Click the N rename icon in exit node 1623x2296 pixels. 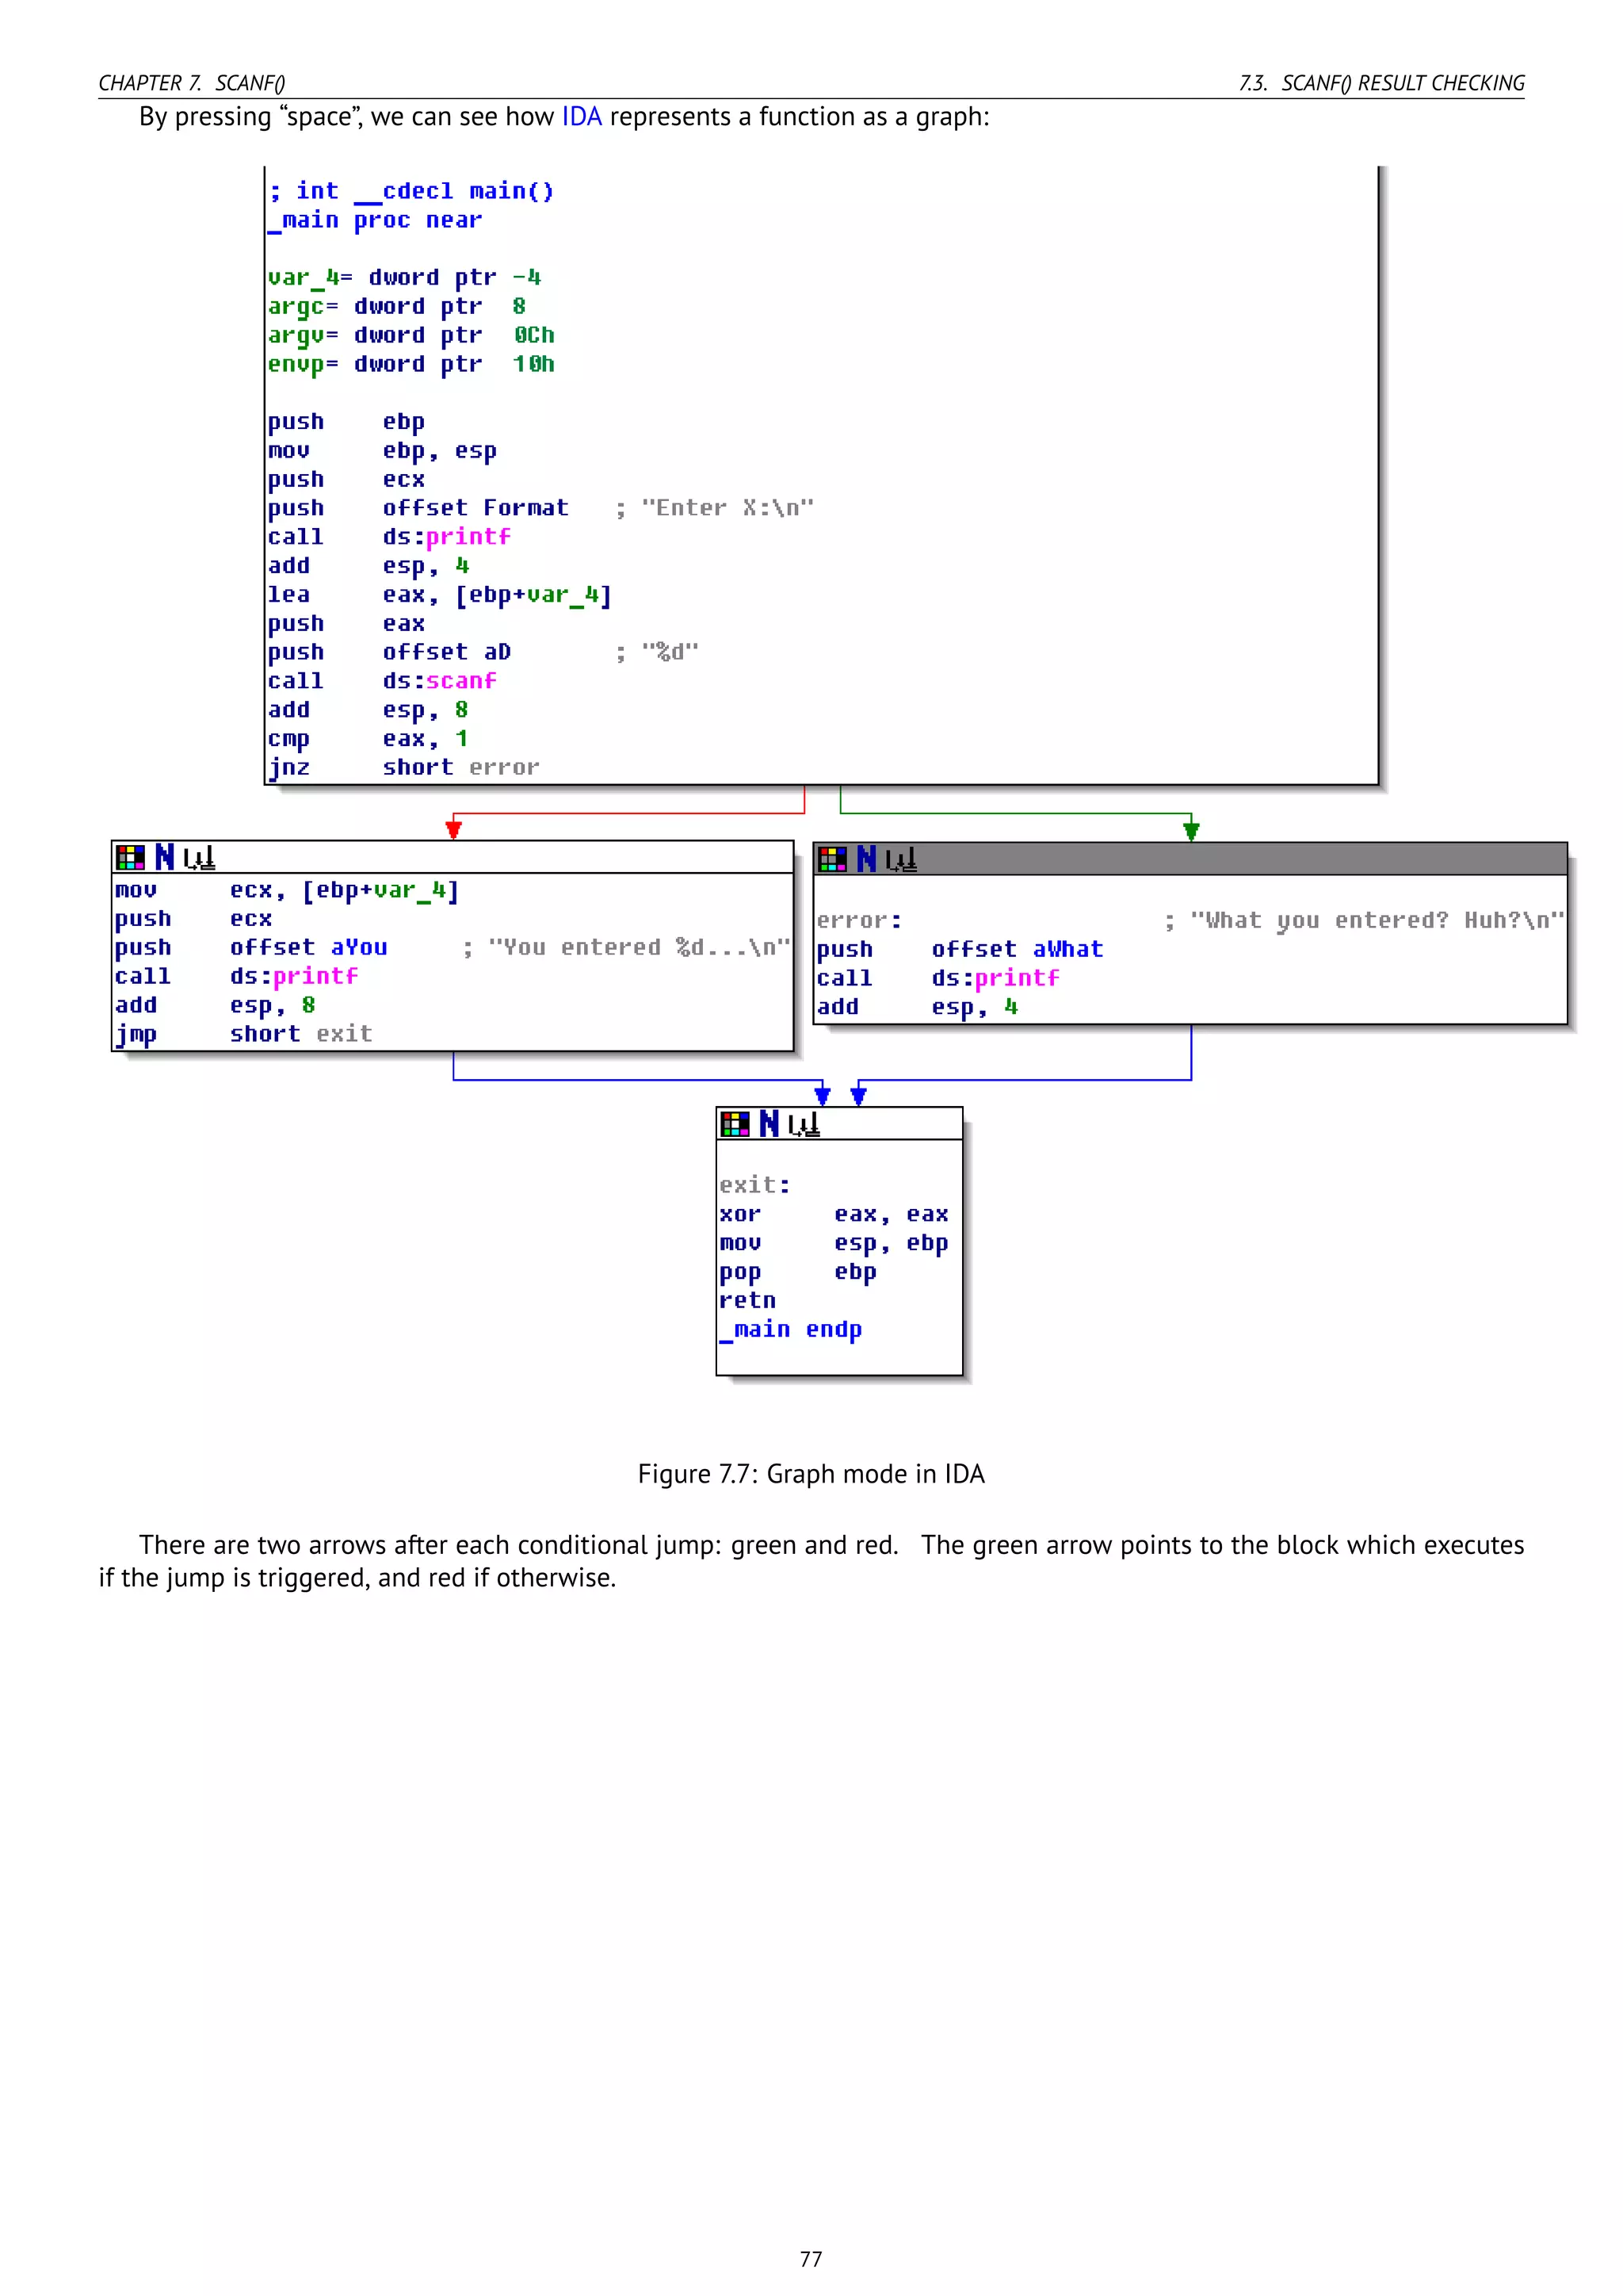tap(769, 1124)
